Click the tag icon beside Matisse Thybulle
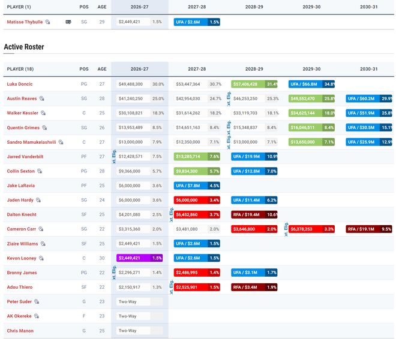This screenshot has width=396, height=339. (48, 22)
